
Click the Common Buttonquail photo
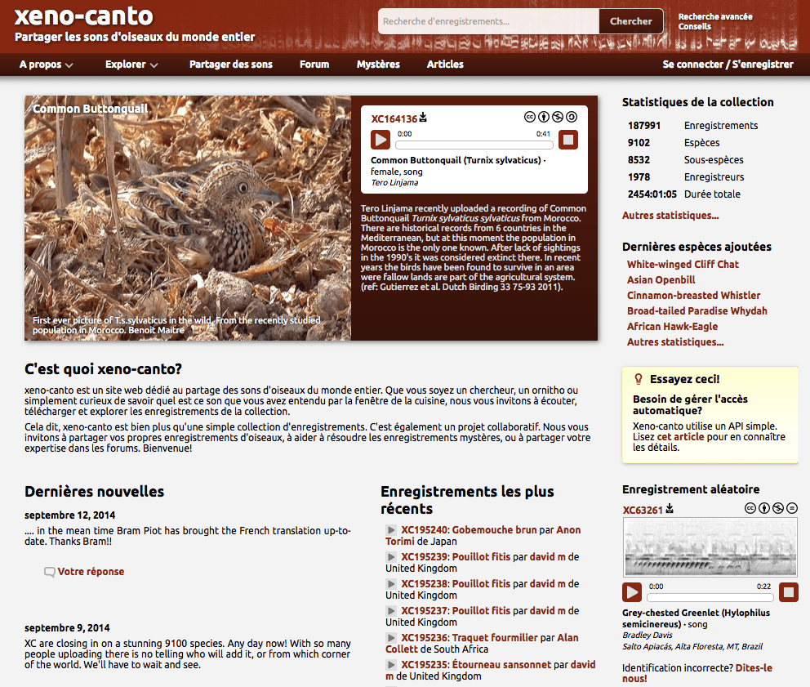(x=188, y=217)
